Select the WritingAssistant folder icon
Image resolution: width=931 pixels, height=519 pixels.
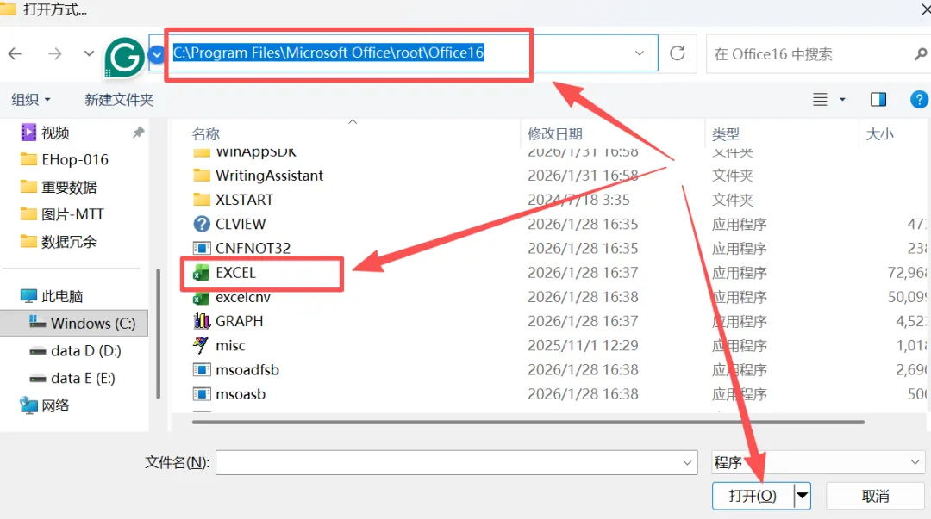201,176
